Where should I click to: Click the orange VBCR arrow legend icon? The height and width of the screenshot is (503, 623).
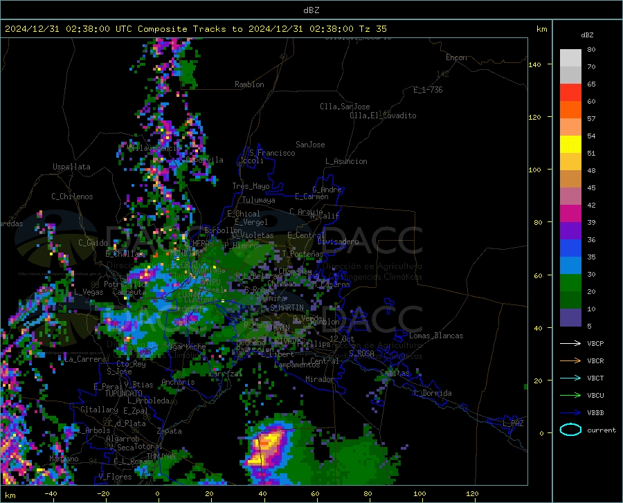[x=570, y=361]
